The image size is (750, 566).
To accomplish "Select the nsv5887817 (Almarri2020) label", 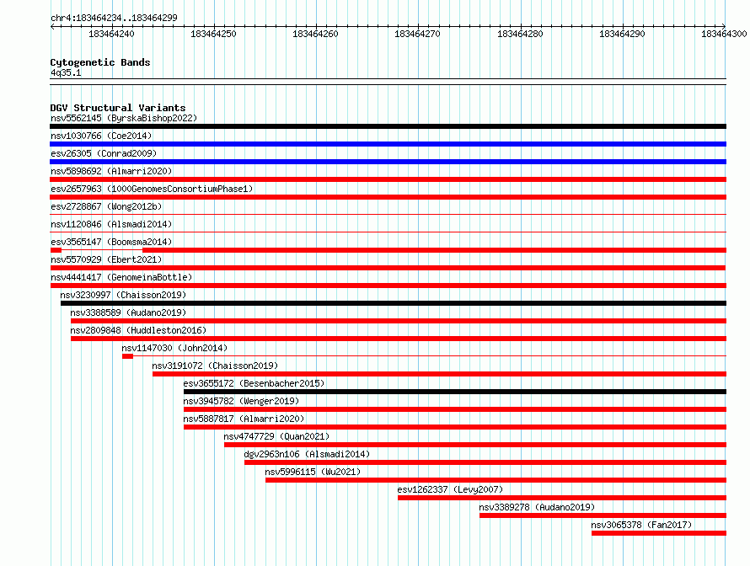I will (244, 419).
